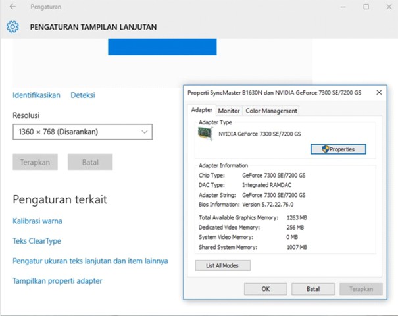The image size is (398, 316).
Task: Open Teks ClearType link
Action: (x=37, y=241)
